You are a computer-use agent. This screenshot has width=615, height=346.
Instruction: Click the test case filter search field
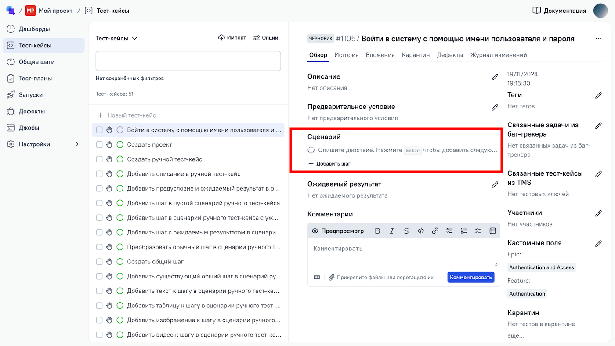pyautogui.click(x=188, y=61)
